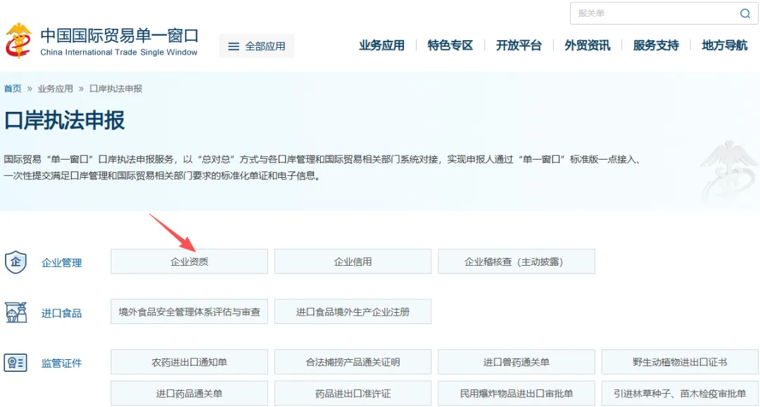760x407 pixels.
Task: Open the 外贸资讯 navigation menu
Action: pos(587,46)
